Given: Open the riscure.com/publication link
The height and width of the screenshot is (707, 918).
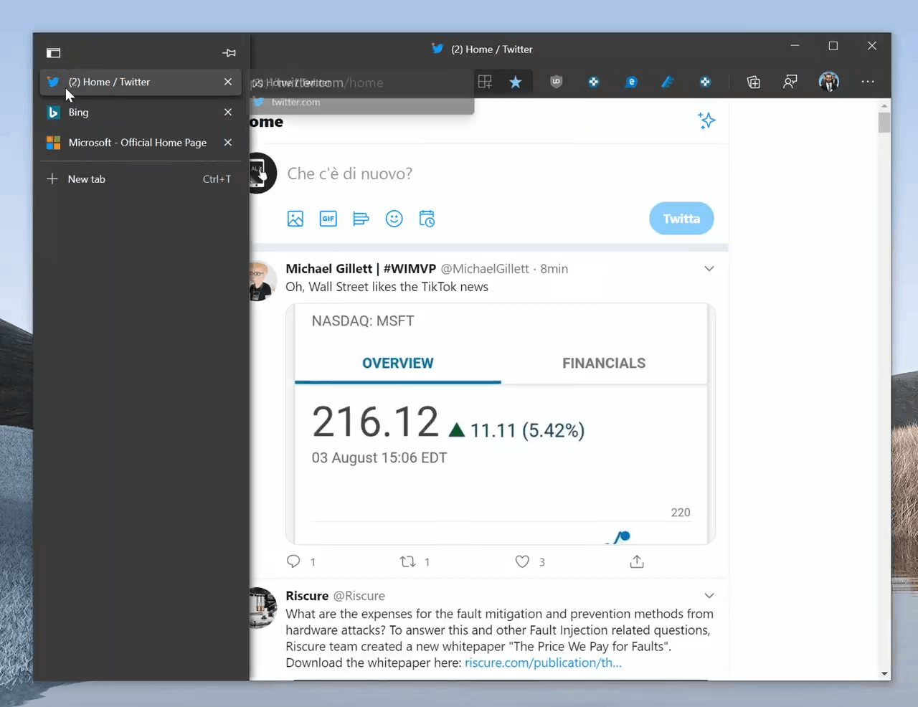Looking at the screenshot, I should [x=543, y=663].
